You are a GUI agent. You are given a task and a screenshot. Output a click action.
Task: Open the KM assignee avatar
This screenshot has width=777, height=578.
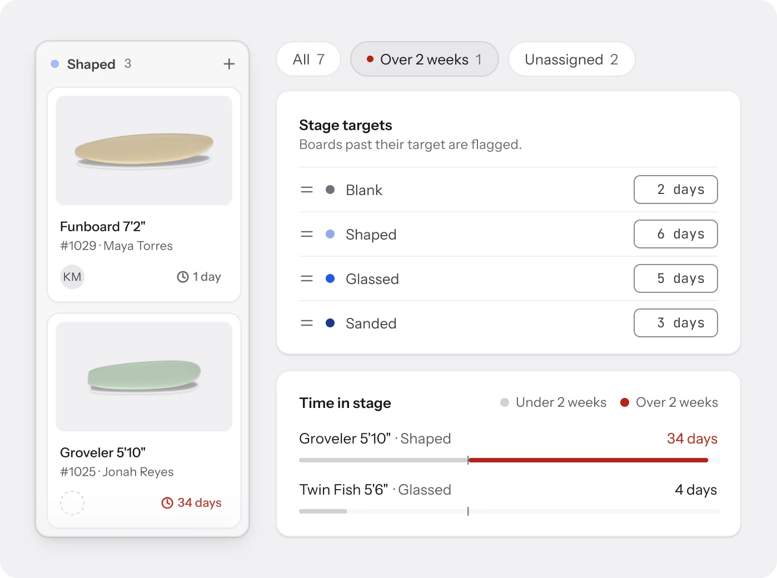72,277
